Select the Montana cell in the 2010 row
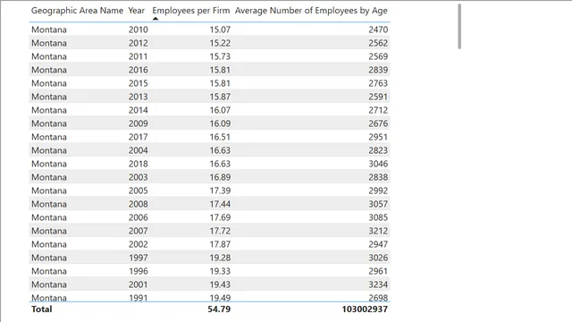 (49, 30)
